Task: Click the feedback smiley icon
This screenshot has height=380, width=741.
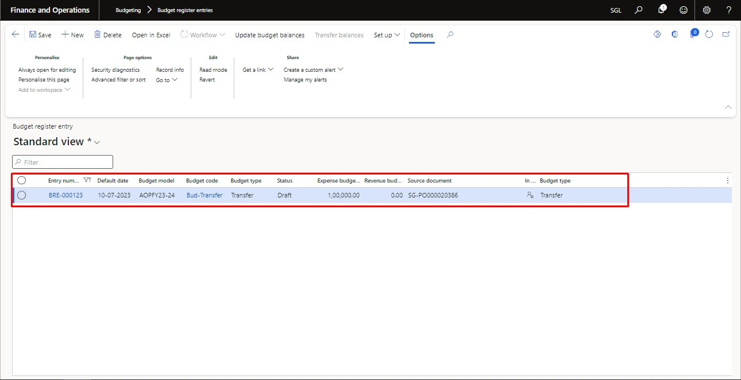Action: click(683, 10)
